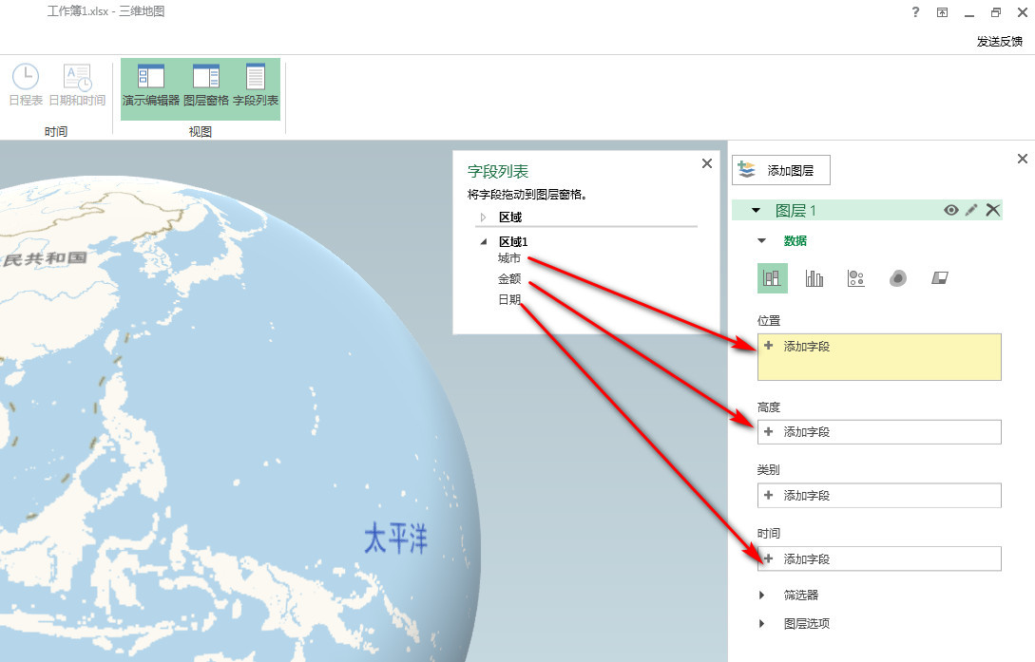Expand the 筛选器 section
Viewport: 1035px width, 662px height.
point(760,594)
